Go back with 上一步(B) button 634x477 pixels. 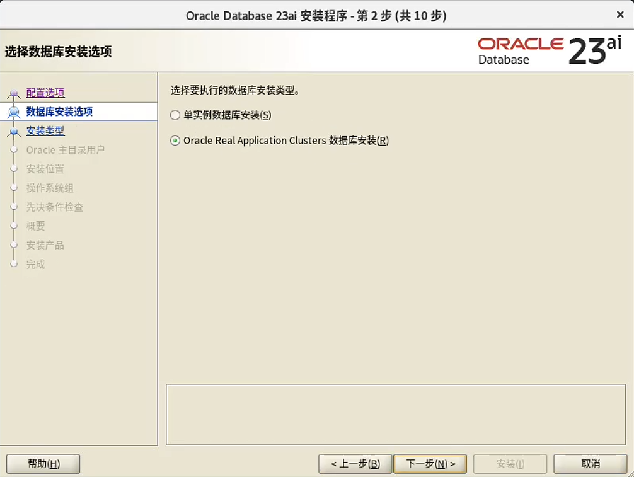click(355, 464)
